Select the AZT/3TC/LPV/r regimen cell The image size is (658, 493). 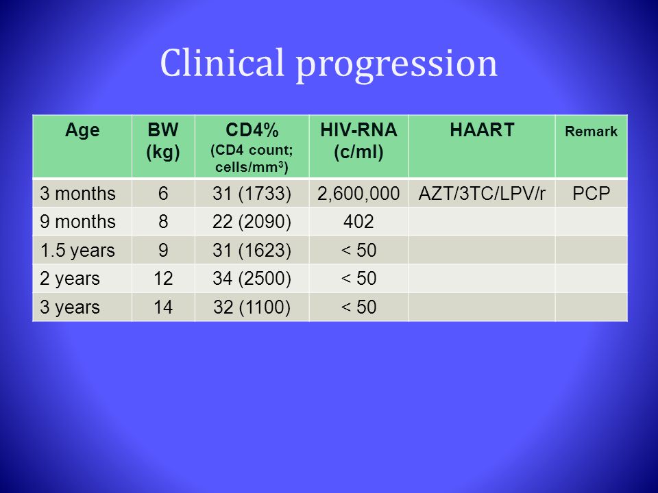click(482, 193)
